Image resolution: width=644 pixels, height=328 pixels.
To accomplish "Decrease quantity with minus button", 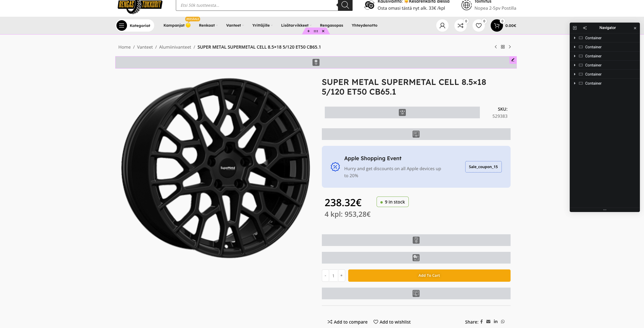I will [325, 276].
